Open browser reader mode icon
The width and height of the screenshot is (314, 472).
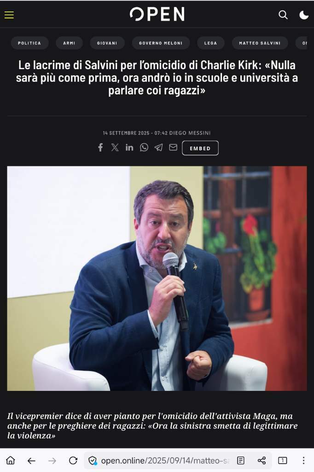click(x=241, y=460)
